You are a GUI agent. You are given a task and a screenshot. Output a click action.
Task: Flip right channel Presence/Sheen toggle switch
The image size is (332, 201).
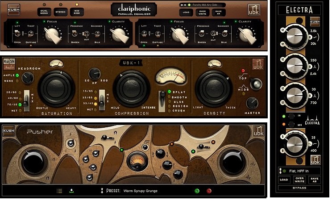tap(201, 33)
